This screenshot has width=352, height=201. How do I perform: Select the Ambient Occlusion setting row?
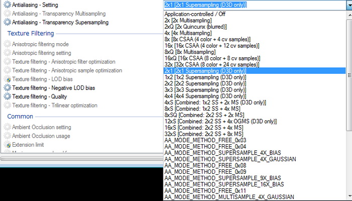(x=81, y=127)
